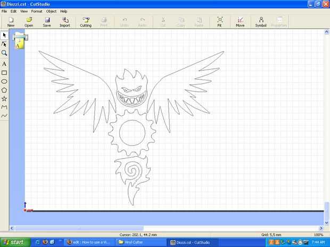Viewport: 330px width, 247px height.
Task: Choose the polyline drawing tool
Action: (x=4, y=107)
